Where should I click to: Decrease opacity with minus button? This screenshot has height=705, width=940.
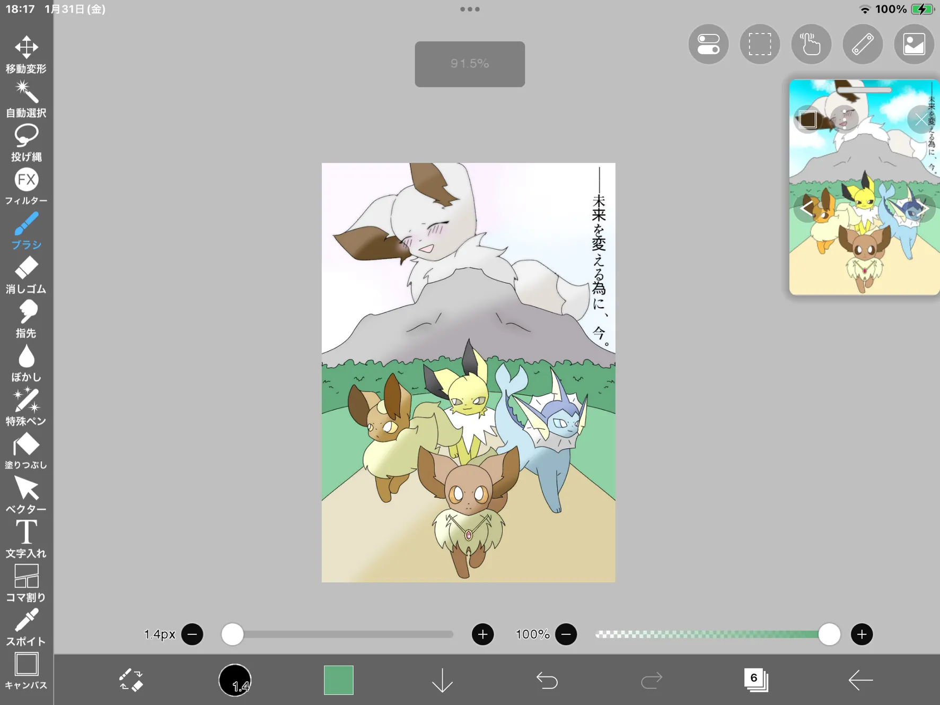point(566,634)
